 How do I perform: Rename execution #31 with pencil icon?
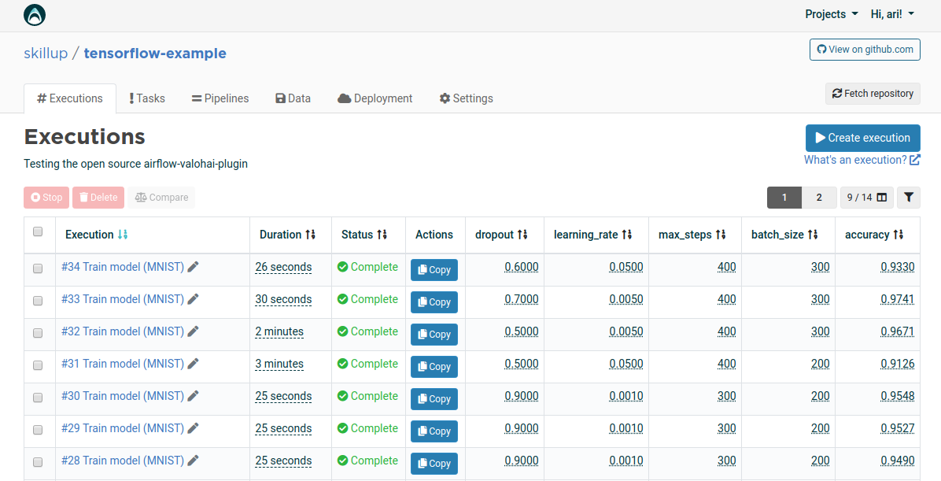point(193,364)
